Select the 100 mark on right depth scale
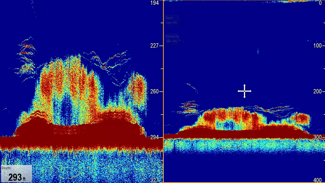Viewport: 325px width, 183px height. 318,46
